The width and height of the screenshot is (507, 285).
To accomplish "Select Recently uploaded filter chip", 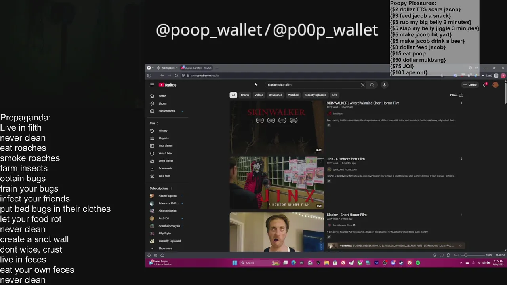I will [x=315, y=95].
